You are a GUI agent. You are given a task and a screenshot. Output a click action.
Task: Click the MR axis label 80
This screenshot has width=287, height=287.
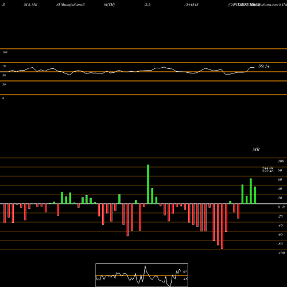pos(280,170)
